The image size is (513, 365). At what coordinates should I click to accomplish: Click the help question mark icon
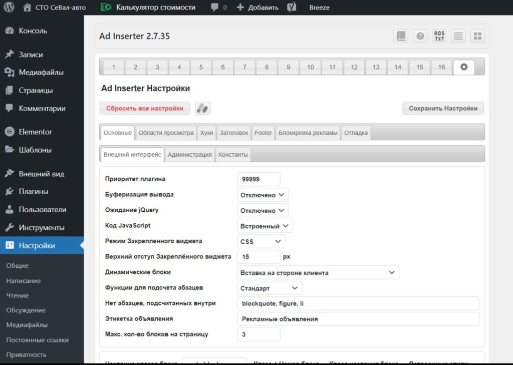420,36
